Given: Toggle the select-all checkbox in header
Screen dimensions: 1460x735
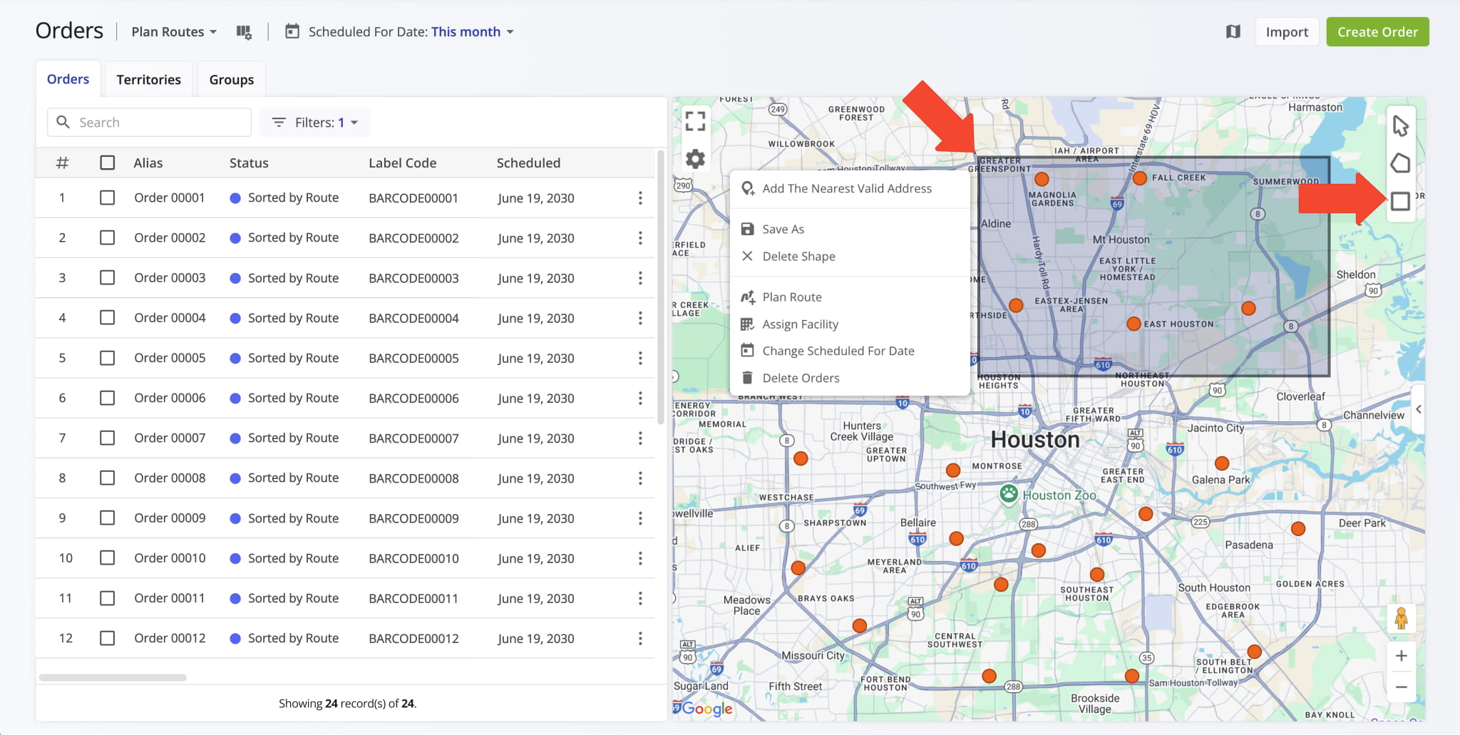Looking at the screenshot, I should pos(108,163).
